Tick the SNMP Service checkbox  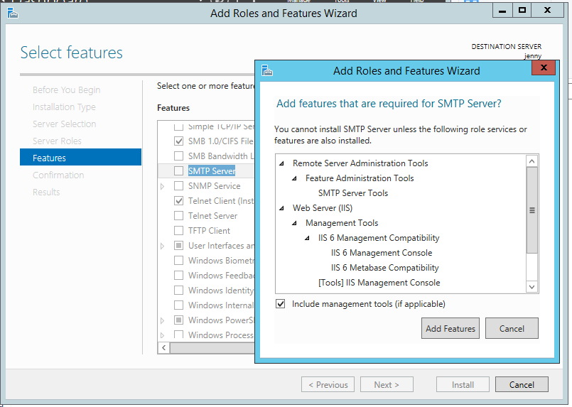coord(178,185)
